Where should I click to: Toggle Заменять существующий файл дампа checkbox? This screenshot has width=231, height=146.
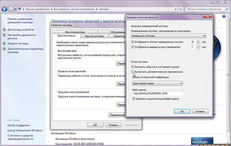pos(134,99)
